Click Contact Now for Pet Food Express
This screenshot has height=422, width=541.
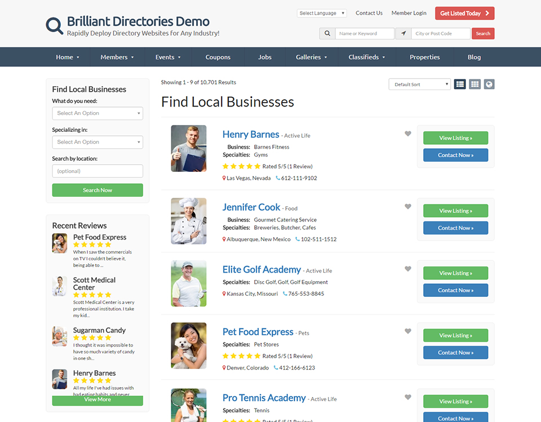[455, 353]
